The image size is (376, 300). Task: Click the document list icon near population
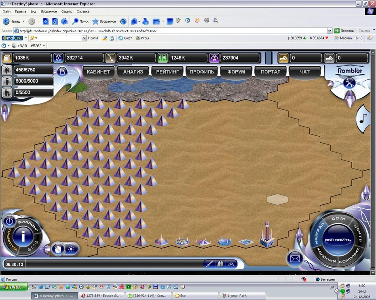62,71
